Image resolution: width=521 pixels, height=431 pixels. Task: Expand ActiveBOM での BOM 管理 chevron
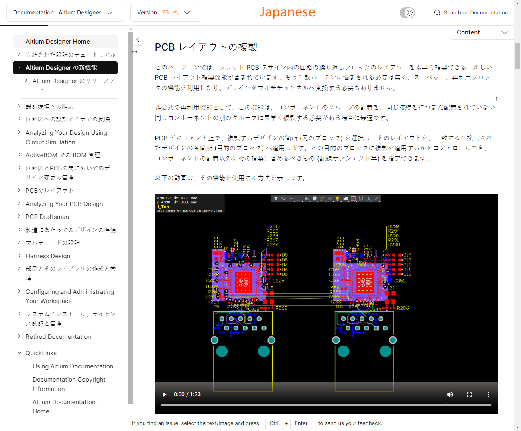19,154
